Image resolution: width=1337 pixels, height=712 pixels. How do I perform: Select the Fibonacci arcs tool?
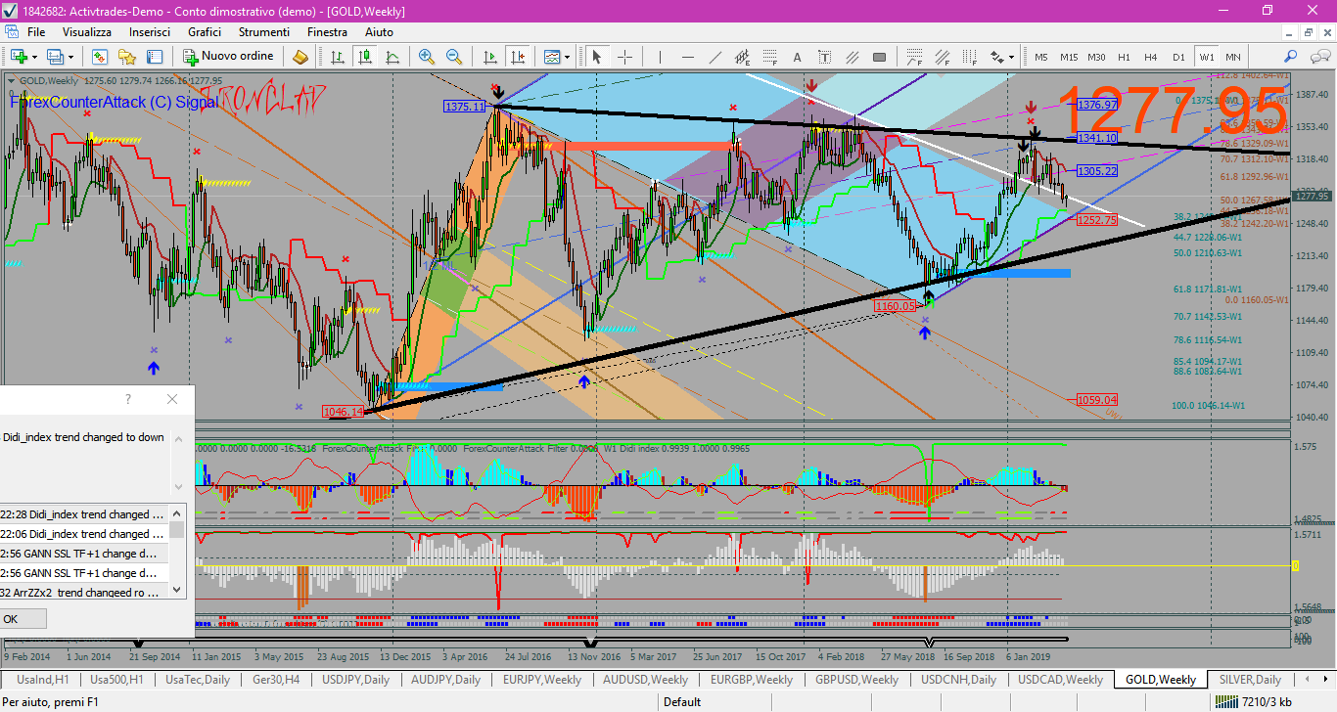(915, 56)
